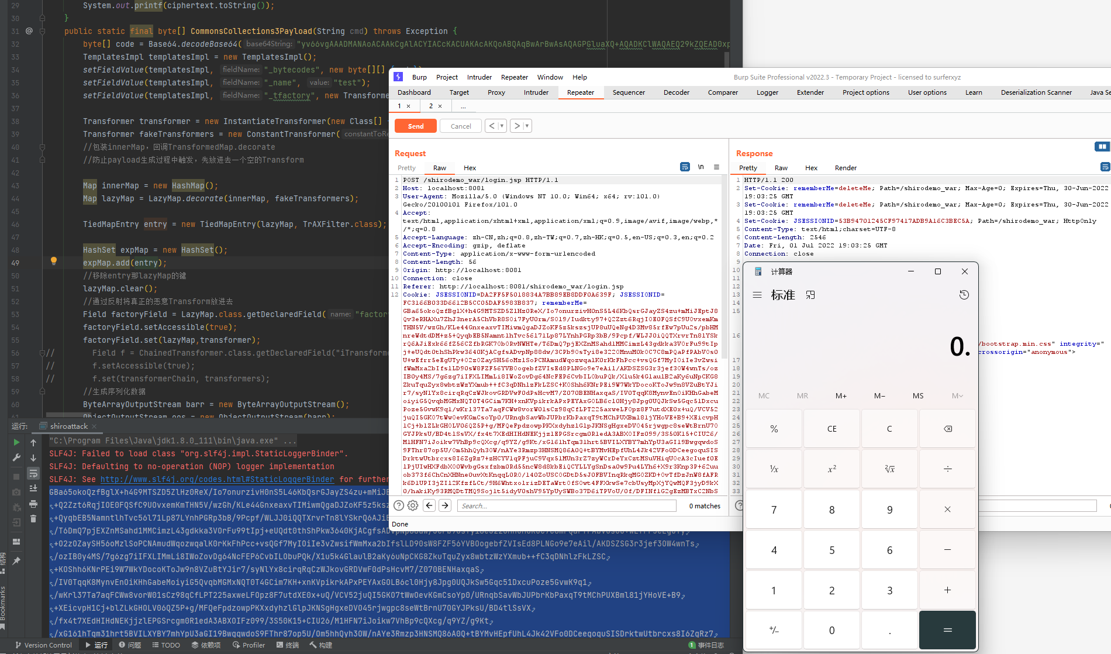
Task: Go to next request with forward arrow
Action: pyautogui.click(x=517, y=126)
